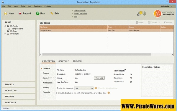Enable task to run with similar files checkbox

58,93
